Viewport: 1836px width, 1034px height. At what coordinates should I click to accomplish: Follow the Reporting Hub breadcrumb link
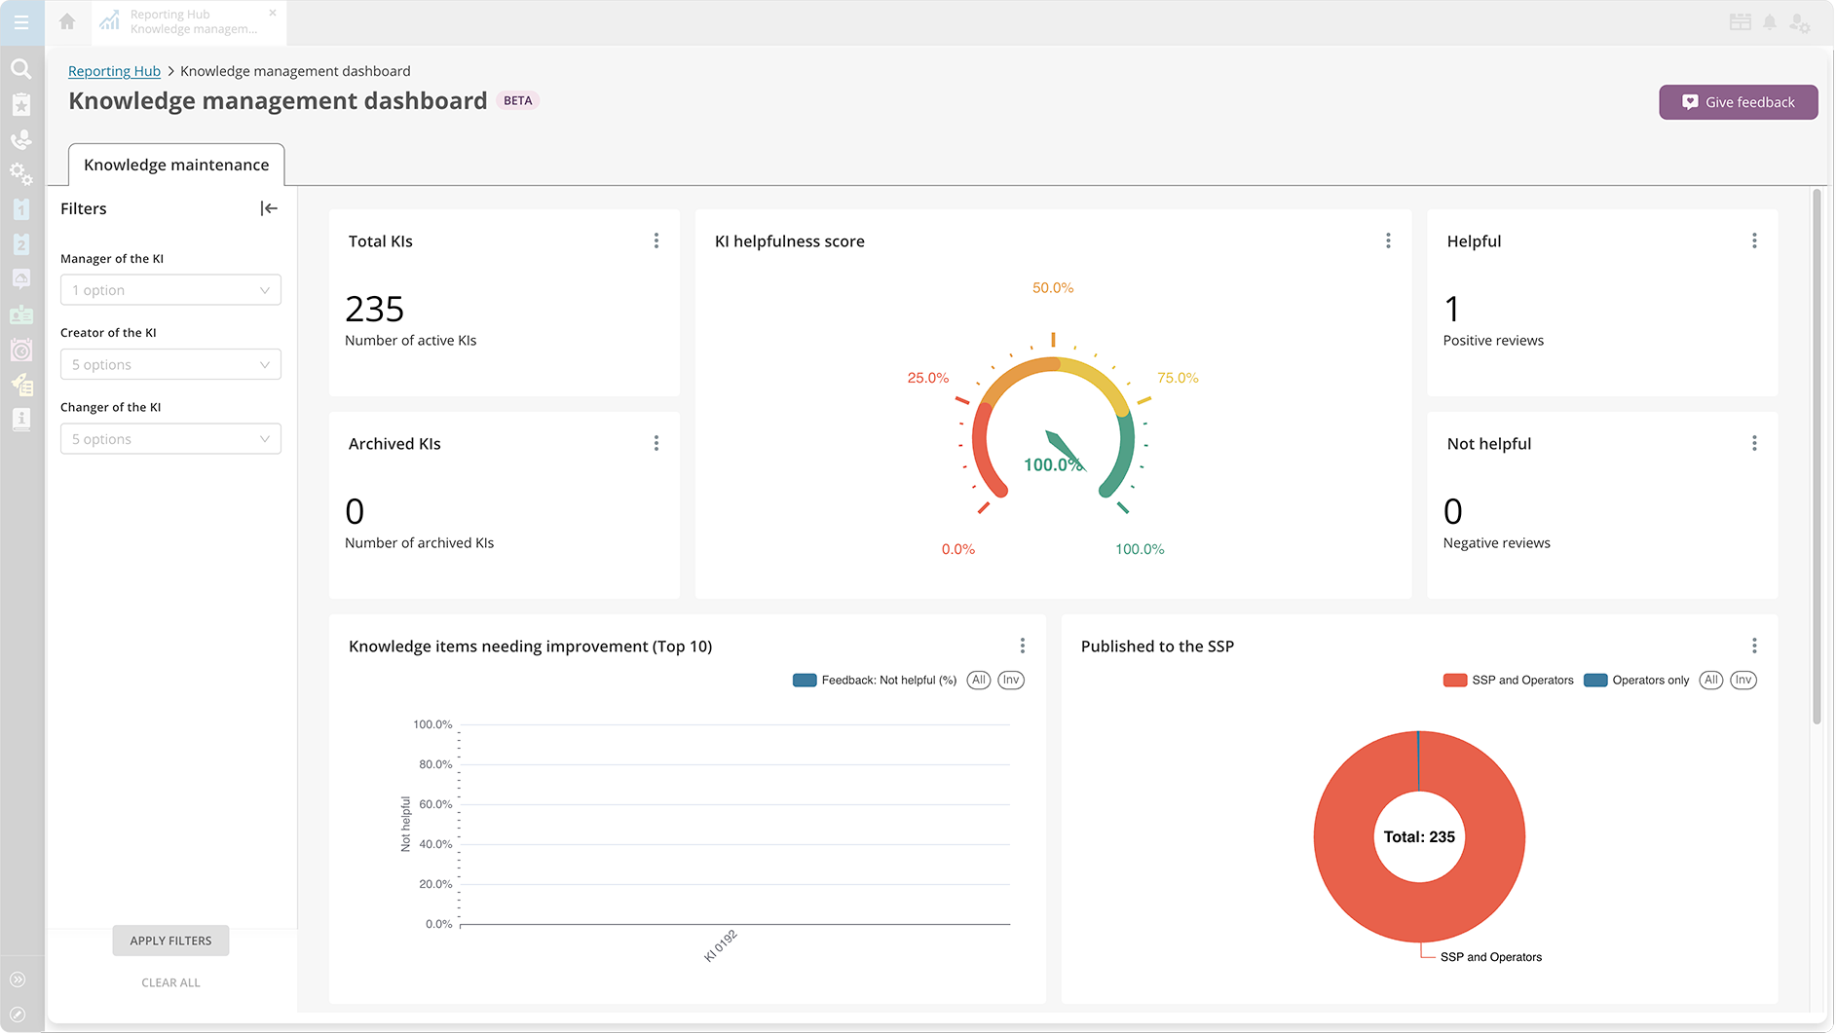coord(114,71)
